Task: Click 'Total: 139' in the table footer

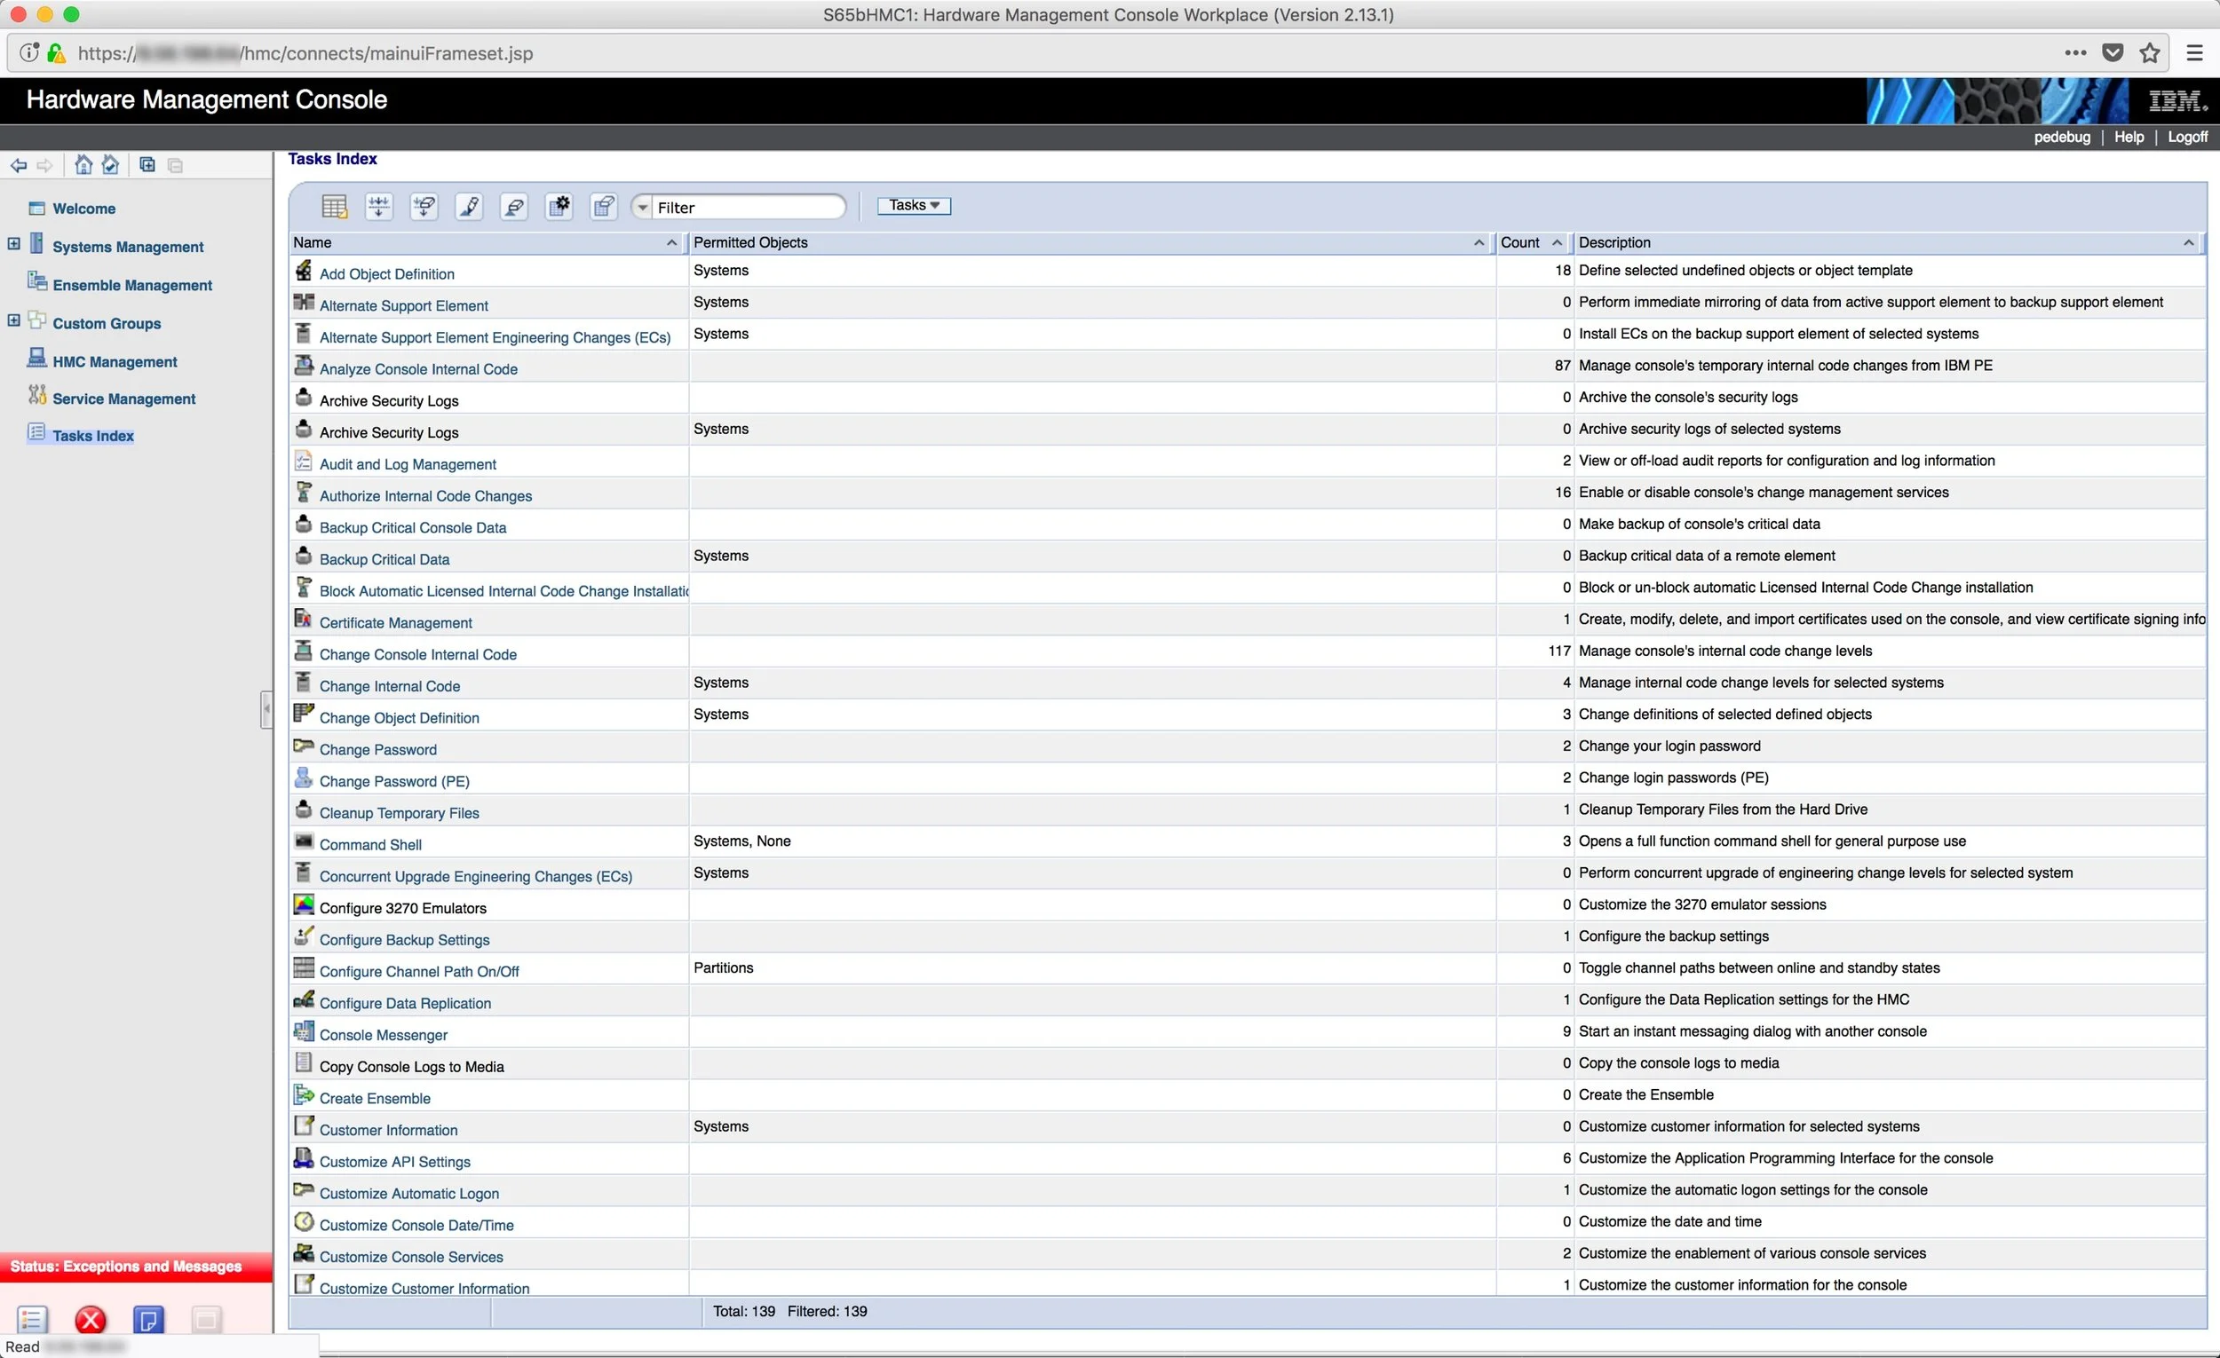Action: pyautogui.click(x=743, y=1311)
